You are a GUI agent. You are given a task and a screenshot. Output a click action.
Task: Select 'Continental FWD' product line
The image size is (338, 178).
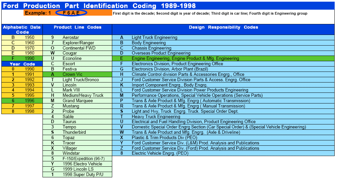(x=77, y=48)
